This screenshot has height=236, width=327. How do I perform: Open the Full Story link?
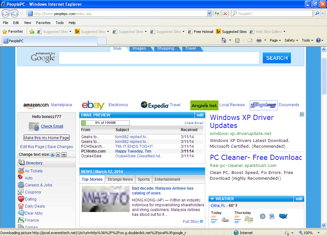[191, 221]
